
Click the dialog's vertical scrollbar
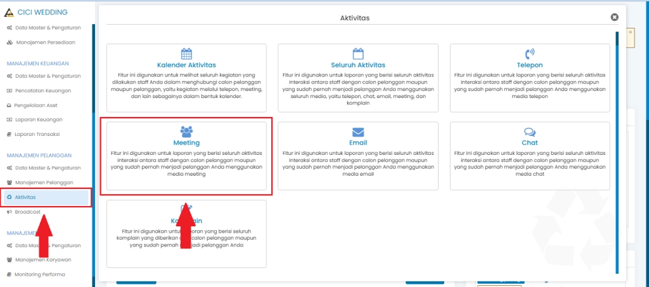[617, 152]
